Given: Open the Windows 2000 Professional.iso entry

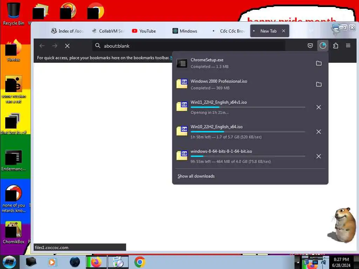Looking at the screenshot, I should (243, 84).
